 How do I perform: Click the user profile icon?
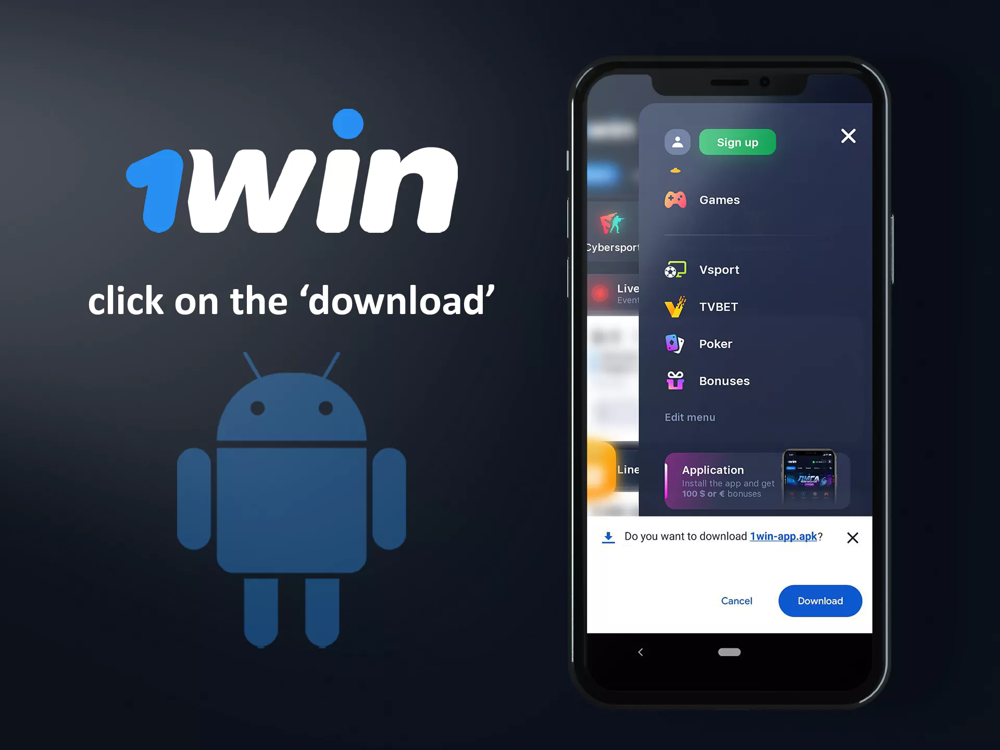pos(677,142)
